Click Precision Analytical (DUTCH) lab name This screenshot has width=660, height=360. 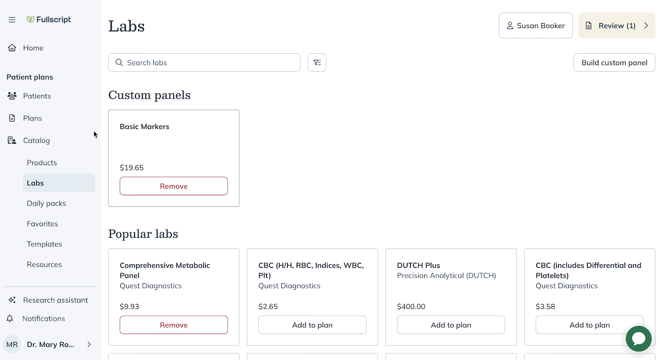coord(446,276)
